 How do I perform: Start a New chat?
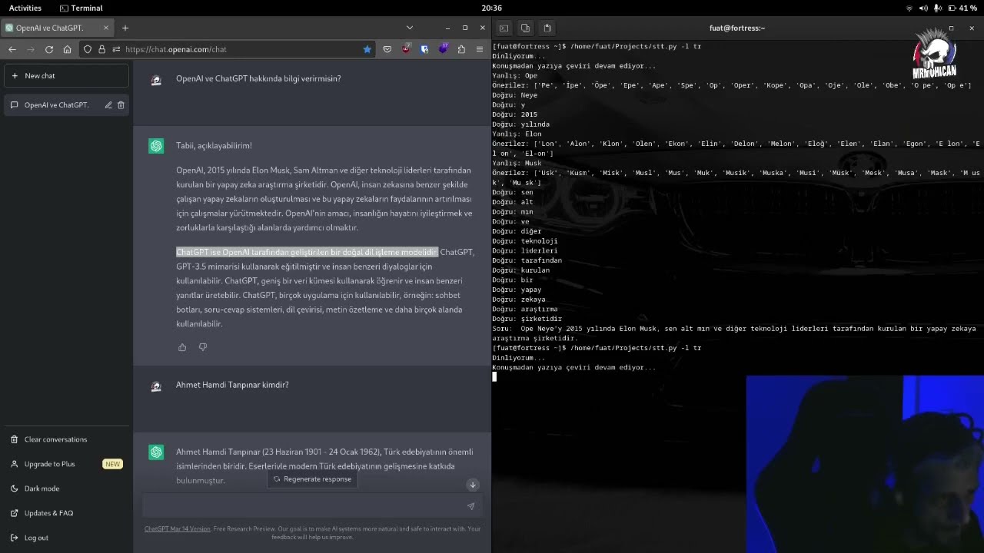click(66, 76)
